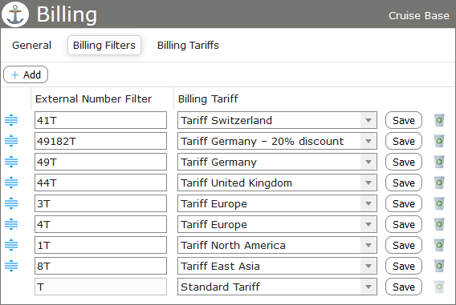Delete the 49182T filter via trash icon
The image size is (456, 305).
click(x=439, y=141)
